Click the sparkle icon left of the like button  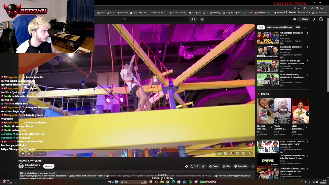pos(187,166)
